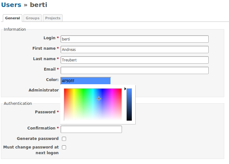Screen dimensions: 229x164
Task: Focus the password Confirmation field
Action: (91, 129)
